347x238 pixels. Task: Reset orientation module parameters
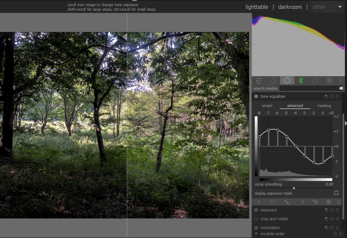[332, 228]
